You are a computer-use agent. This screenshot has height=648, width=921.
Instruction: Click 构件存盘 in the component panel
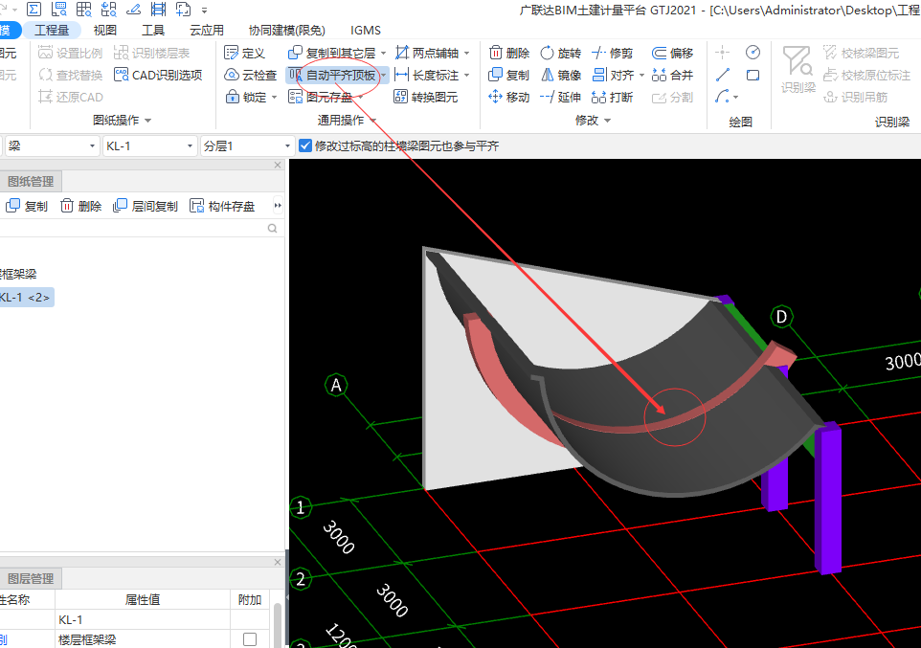[x=222, y=206]
